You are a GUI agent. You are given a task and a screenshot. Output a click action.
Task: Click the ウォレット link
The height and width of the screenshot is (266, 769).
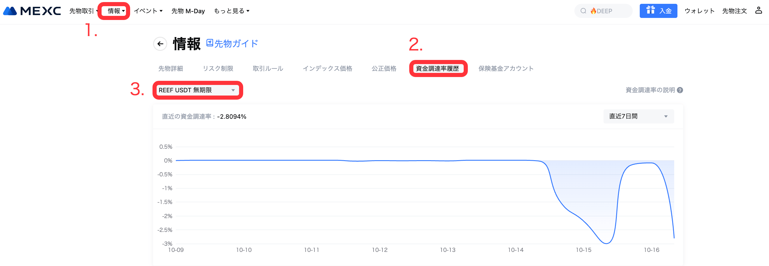(x=699, y=11)
